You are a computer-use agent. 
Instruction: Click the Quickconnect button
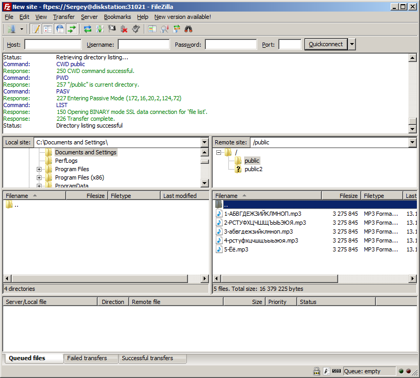coord(325,45)
